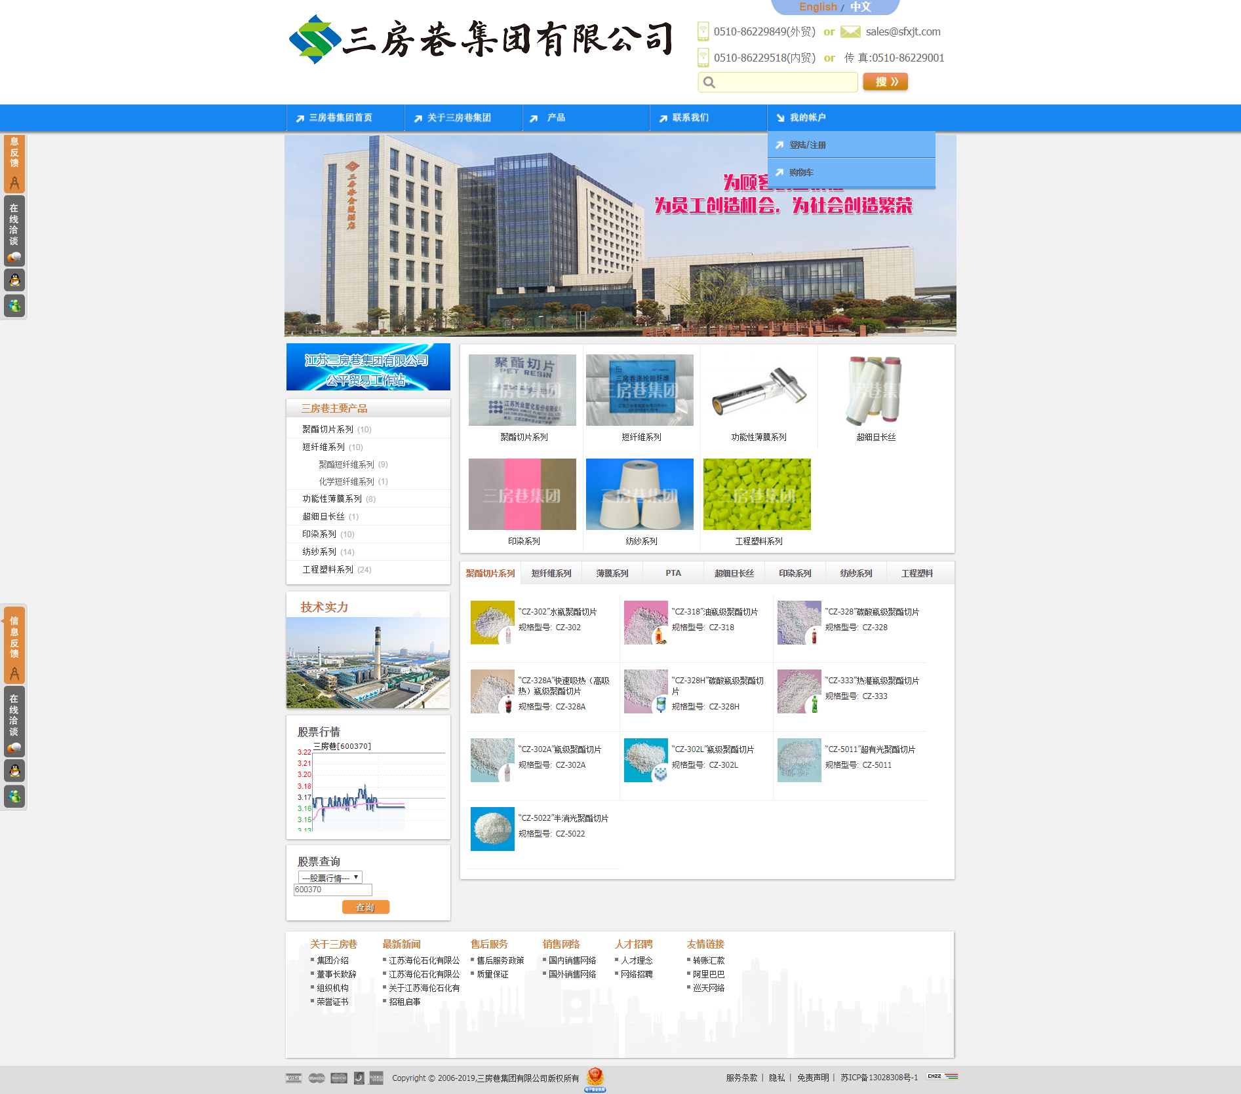The width and height of the screenshot is (1241, 1094).
Task: Open the upper QQ penguin chat icon
Action: point(14,280)
